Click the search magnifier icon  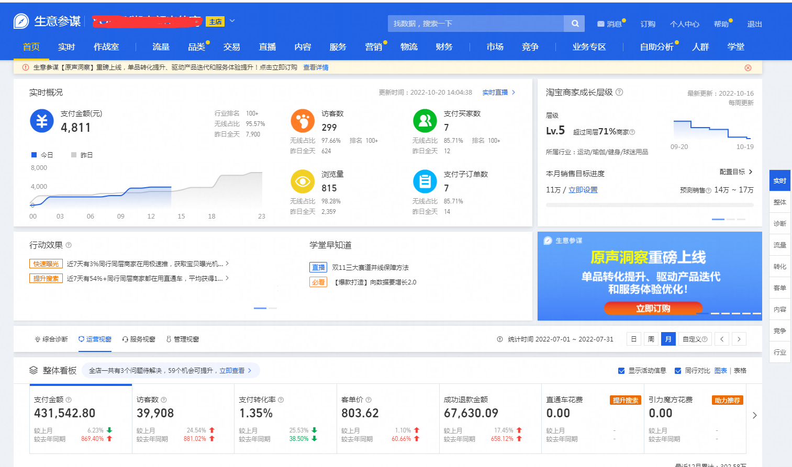pyautogui.click(x=575, y=24)
